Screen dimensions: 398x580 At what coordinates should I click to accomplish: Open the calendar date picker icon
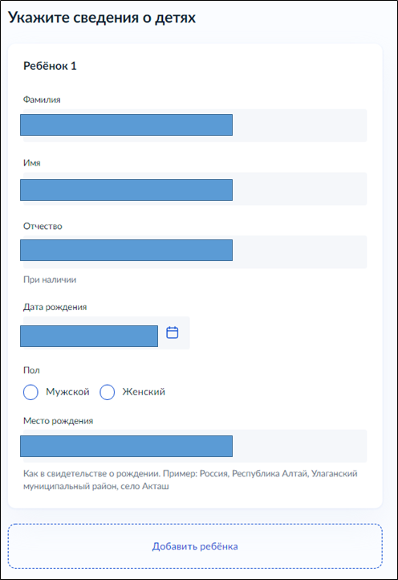pyautogui.click(x=173, y=333)
